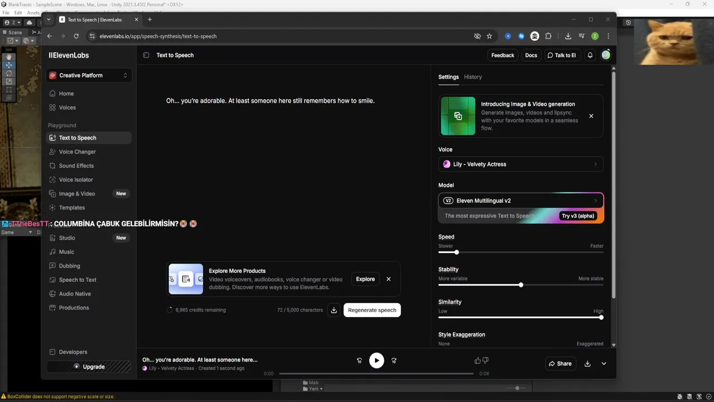Open the Eleven Multilingual v2 model selector
The image size is (714, 402).
(x=520, y=200)
